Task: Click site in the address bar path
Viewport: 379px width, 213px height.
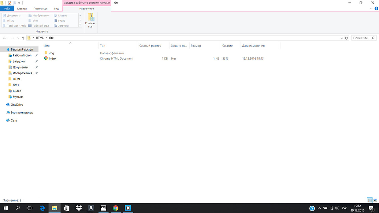Action: pyautogui.click(x=51, y=38)
